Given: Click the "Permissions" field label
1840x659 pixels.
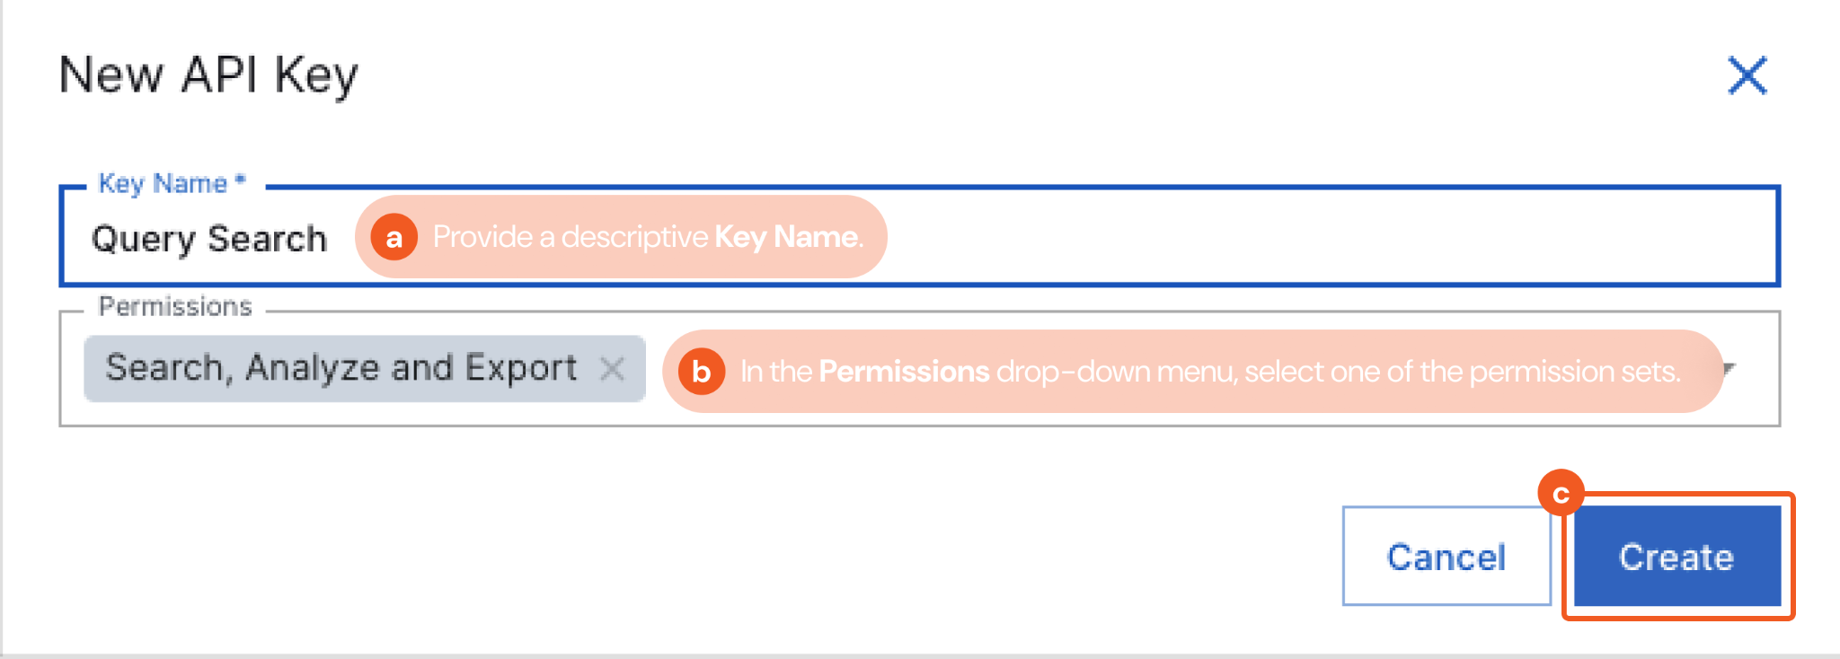Looking at the screenshot, I should 175,307.
